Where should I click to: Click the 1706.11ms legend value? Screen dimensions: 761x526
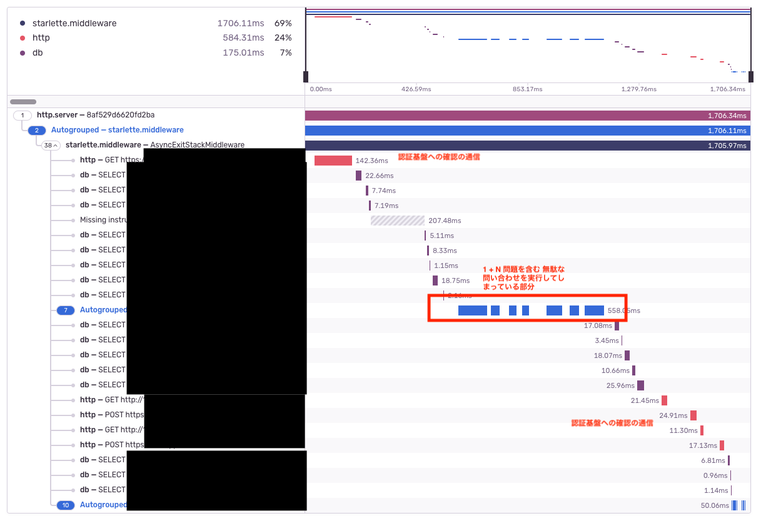click(241, 23)
